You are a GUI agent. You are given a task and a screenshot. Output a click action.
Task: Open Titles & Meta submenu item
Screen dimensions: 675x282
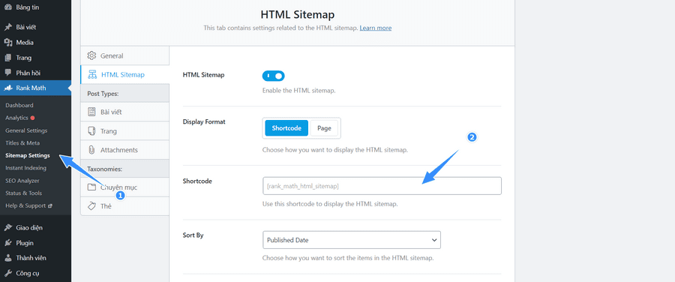pyautogui.click(x=22, y=143)
